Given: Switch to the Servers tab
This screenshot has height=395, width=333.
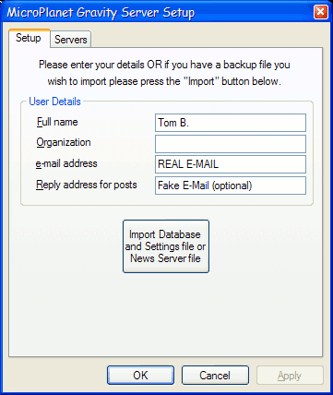Looking at the screenshot, I should pos(70,40).
